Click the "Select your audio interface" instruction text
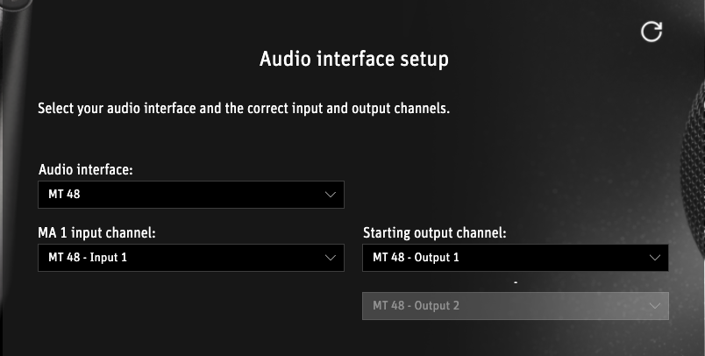This screenshot has width=705, height=356. pyautogui.click(x=244, y=110)
